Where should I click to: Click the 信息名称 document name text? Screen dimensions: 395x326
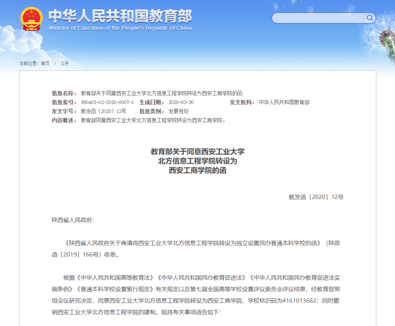[162, 93]
